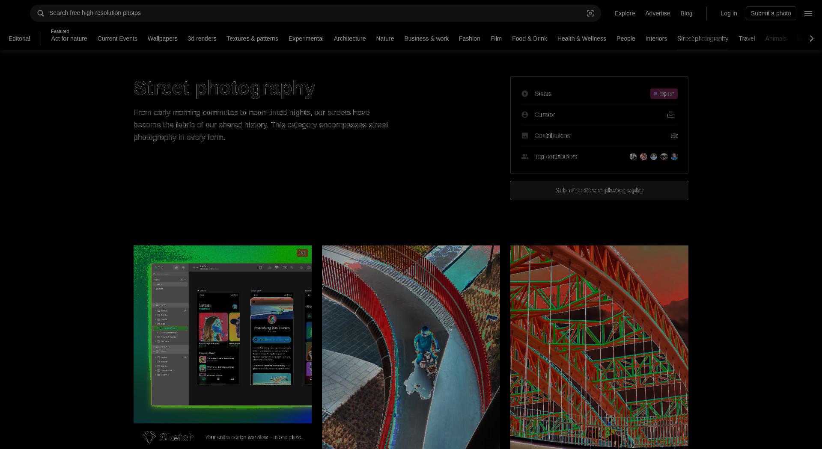The width and height of the screenshot is (822, 449).
Task: Select the Fashion tab
Action: point(469,38)
